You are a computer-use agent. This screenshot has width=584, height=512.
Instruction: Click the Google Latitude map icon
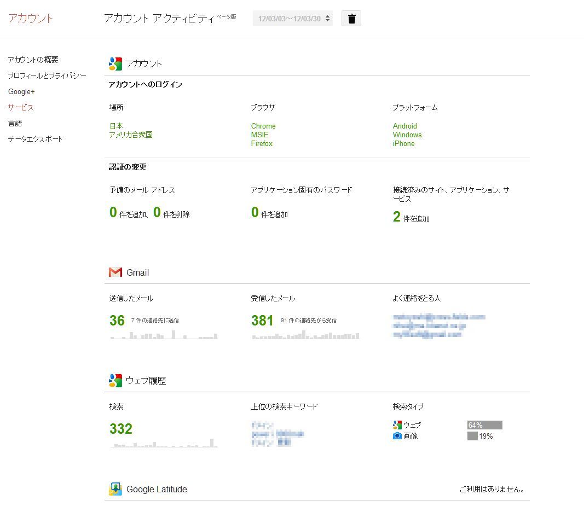(x=115, y=489)
